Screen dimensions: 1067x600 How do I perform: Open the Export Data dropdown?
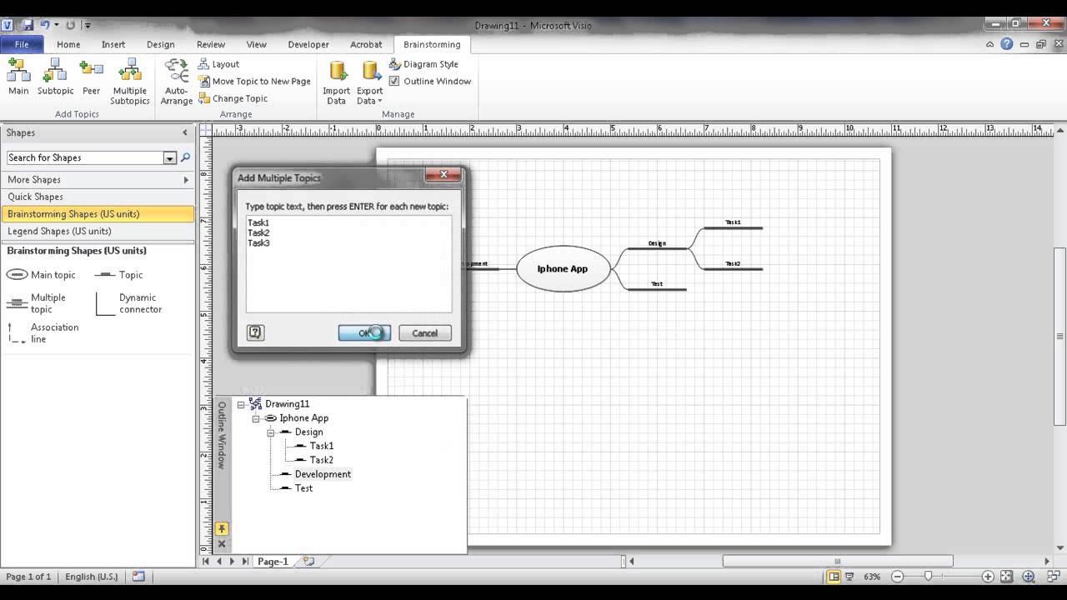point(370,82)
